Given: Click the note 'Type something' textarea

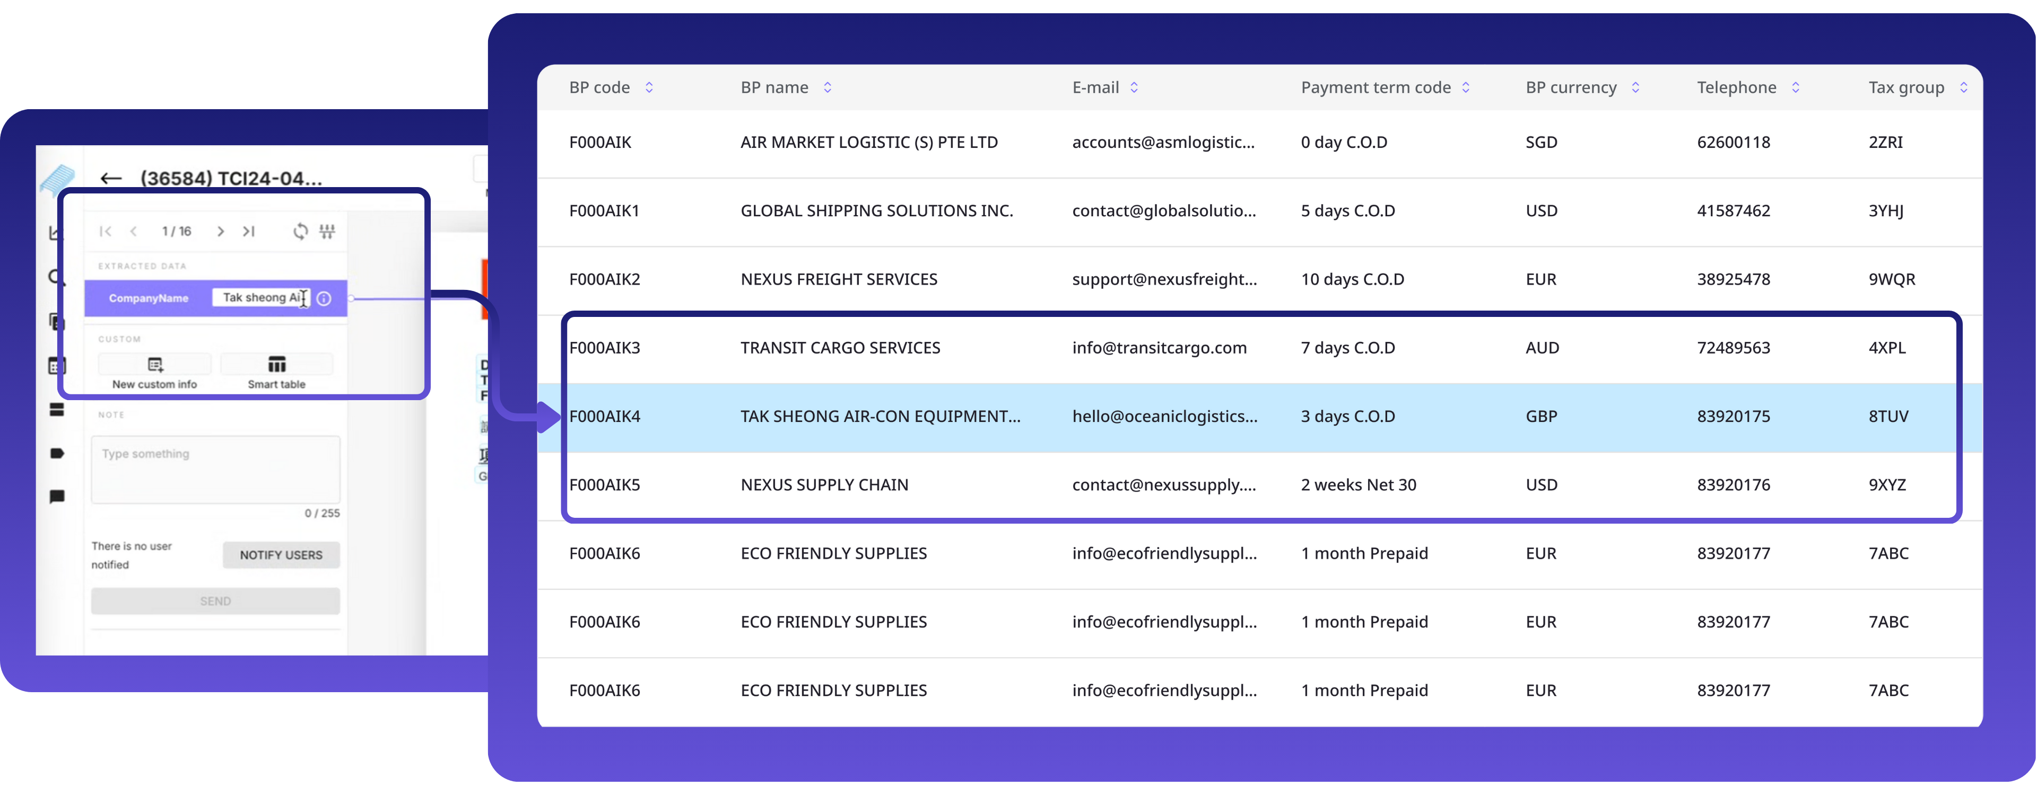Looking at the screenshot, I should tap(215, 470).
